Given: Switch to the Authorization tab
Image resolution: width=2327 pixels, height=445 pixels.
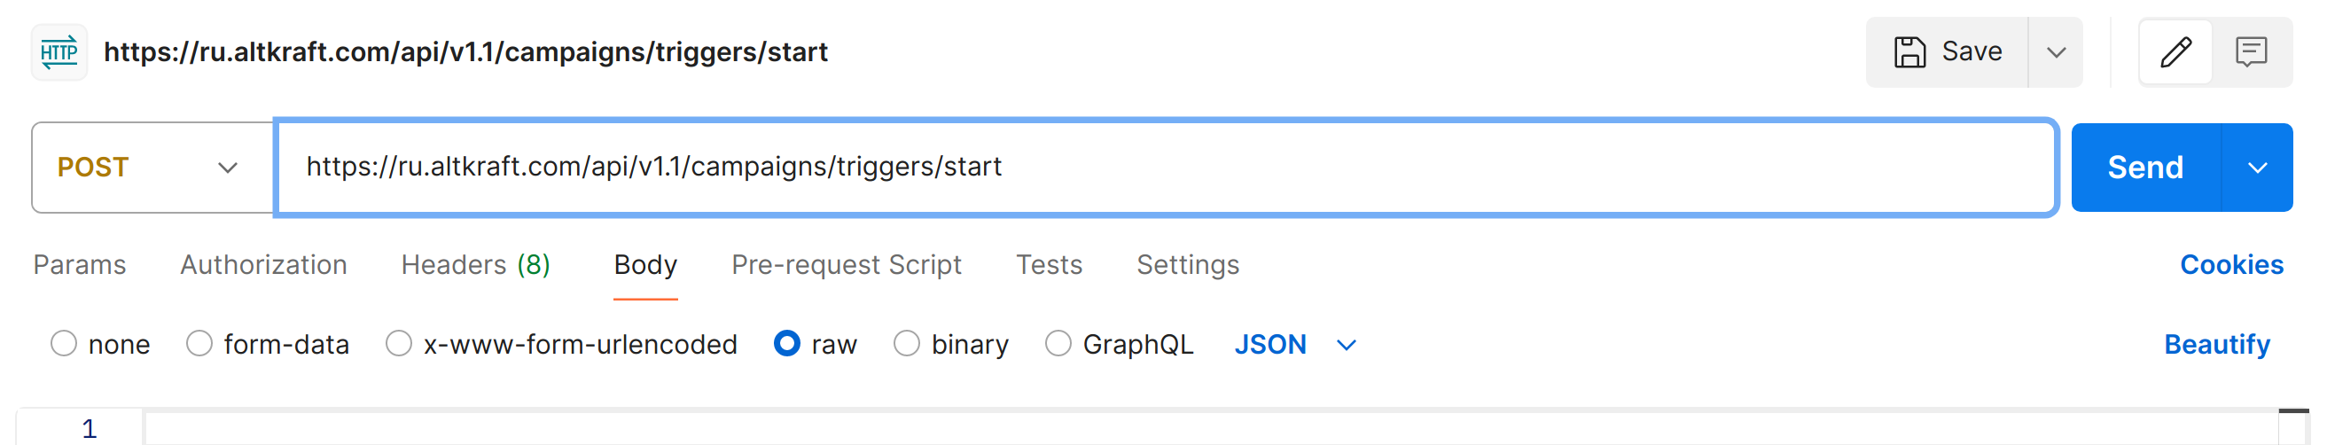Looking at the screenshot, I should coord(263,265).
